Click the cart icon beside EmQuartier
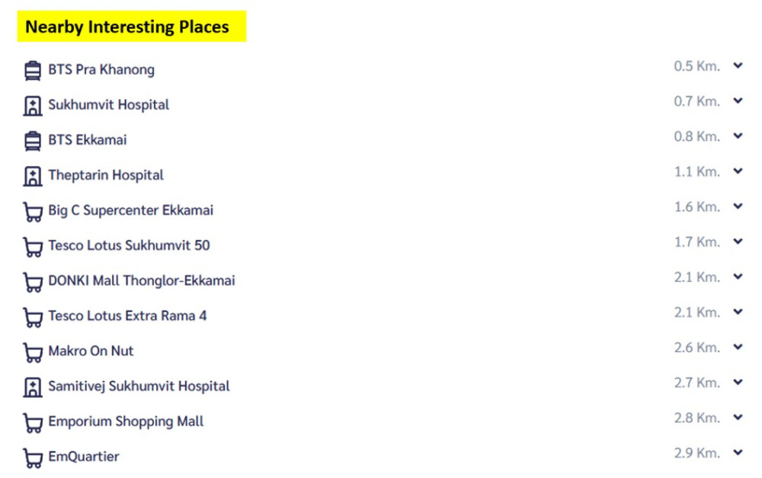The width and height of the screenshot is (762, 478). [33, 458]
